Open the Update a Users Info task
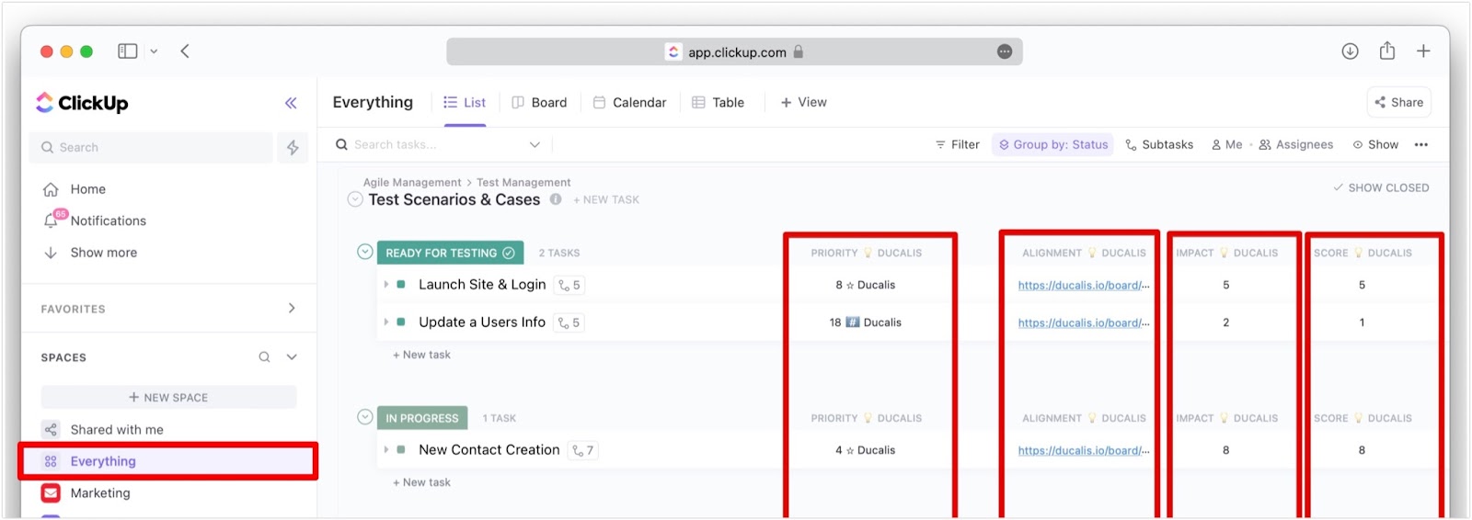This screenshot has height=520, width=1472. (x=482, y=322)
